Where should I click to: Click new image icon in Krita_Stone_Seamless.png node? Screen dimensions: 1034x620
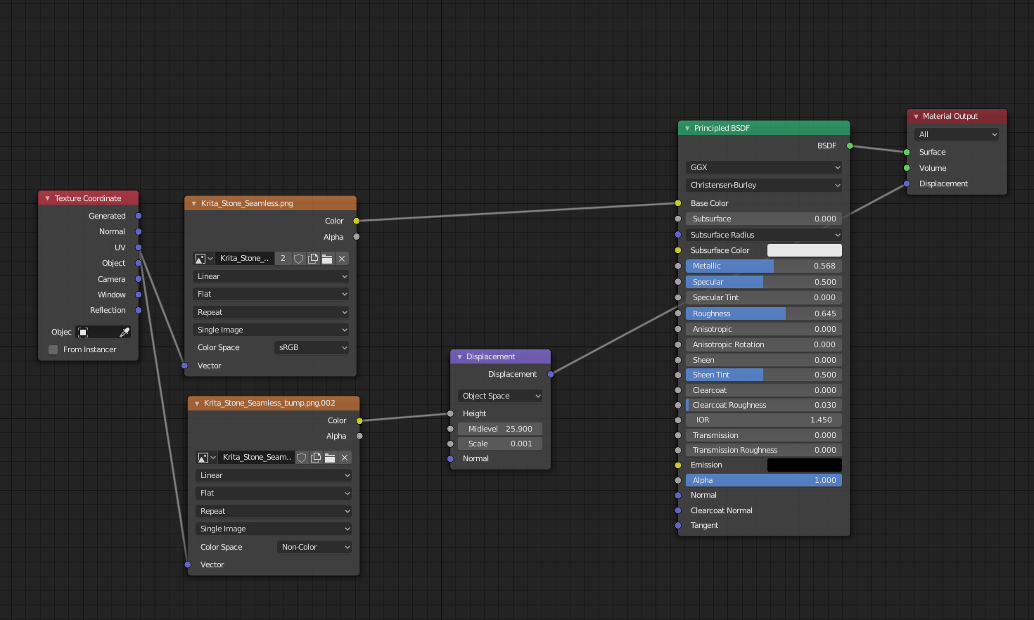pos(313,259)
